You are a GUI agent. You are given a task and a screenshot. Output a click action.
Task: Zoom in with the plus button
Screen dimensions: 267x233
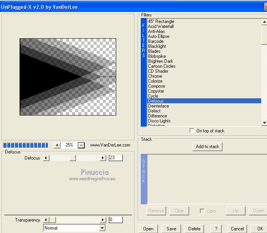(x=57, y=145)
